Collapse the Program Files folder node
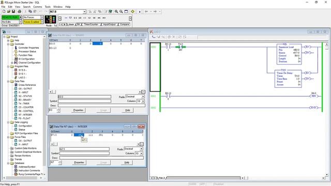Image resolution: width=331 pixels, height=186 pixels. click(x=8, y=67)
